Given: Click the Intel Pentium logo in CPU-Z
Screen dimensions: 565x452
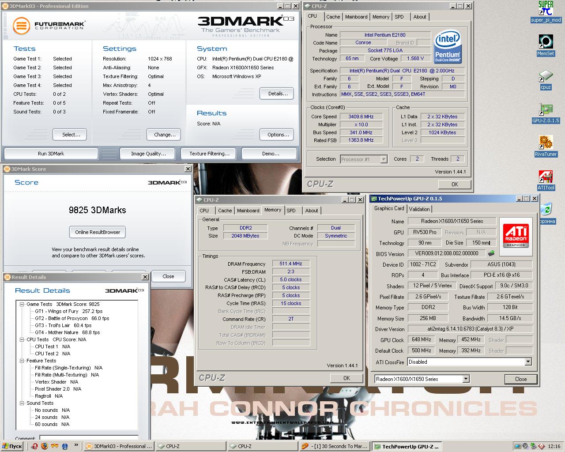Looking at the screenshot, I should point(448,47).
